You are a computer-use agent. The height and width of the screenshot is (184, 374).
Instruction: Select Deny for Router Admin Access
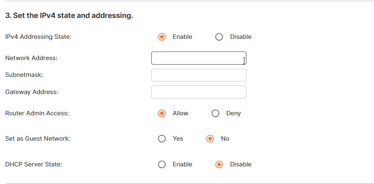coord(215,113)
